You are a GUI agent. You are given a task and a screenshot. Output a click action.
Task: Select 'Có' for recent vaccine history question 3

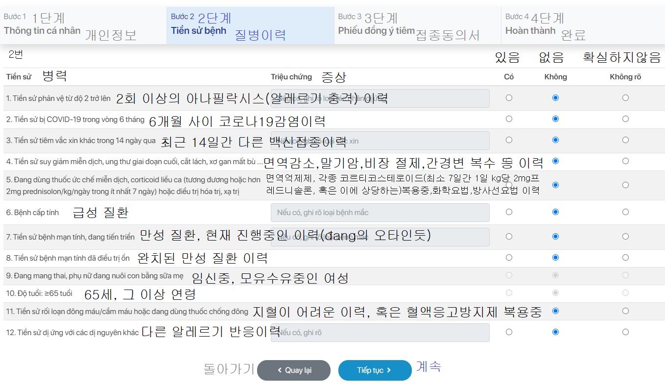pos(509,140)
